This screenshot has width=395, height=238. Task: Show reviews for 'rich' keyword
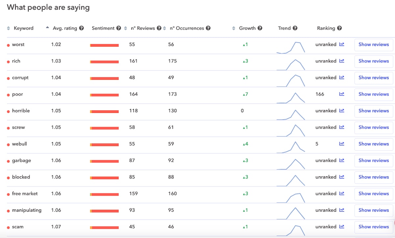tap(374, 61)
